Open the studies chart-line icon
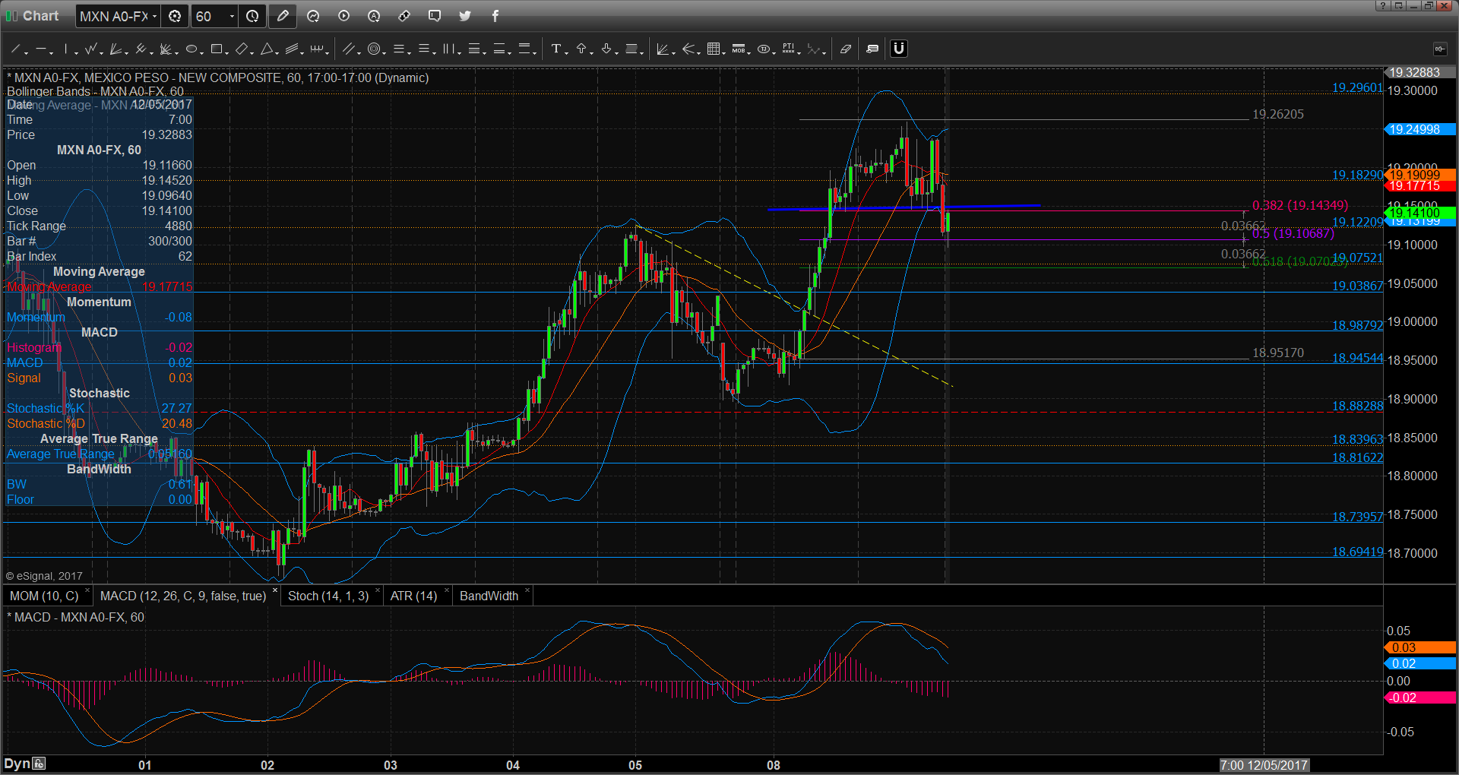1459x775 pixels. [x=313, y=16]
